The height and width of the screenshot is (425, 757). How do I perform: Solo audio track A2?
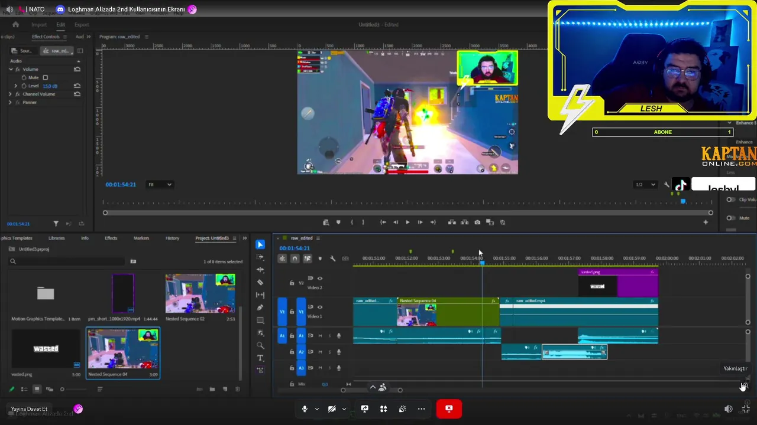pyautogui.click(x=329, y=352)
